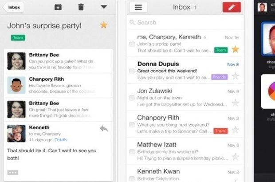The image size is (275, 182).
Task: Star the Matthew Izatt email
Action: pyautogui.click(x=235, y=156)
